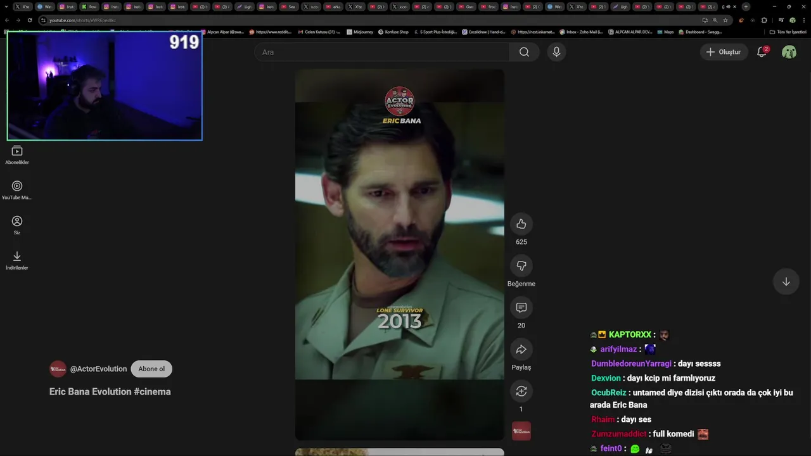
Task: Click the #cinema hashtag in title
Action: [152, 391]
